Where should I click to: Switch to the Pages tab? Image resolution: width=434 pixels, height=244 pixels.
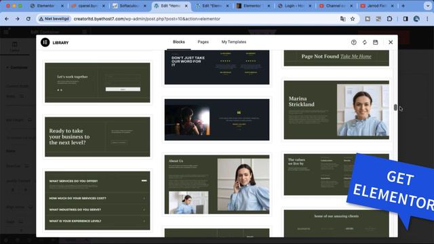click(203, 42)
